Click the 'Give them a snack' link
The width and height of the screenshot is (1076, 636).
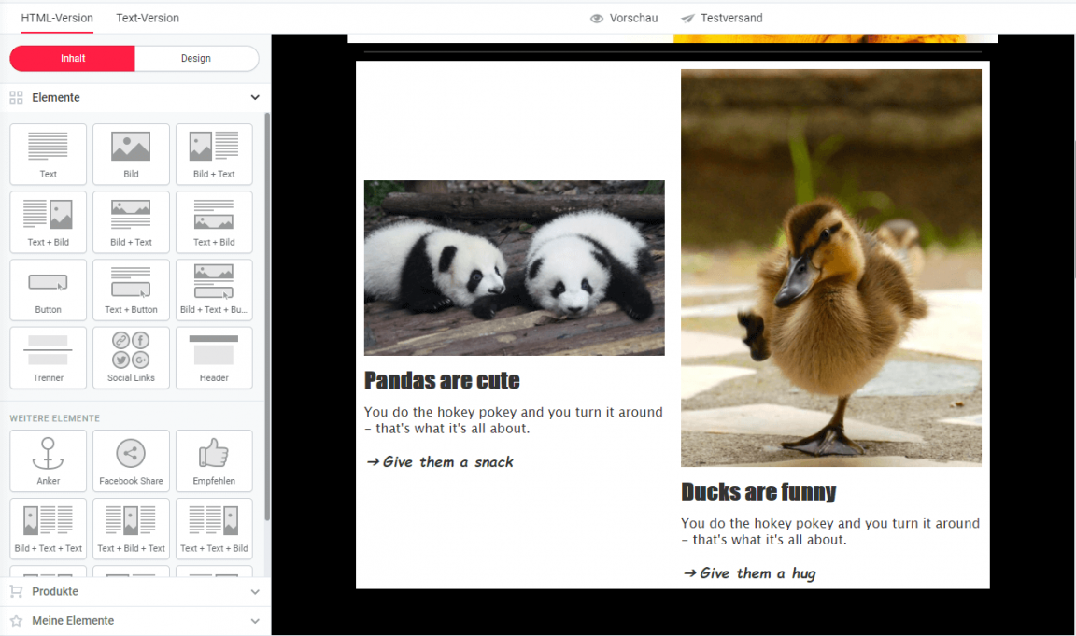[x=440, y=462]
